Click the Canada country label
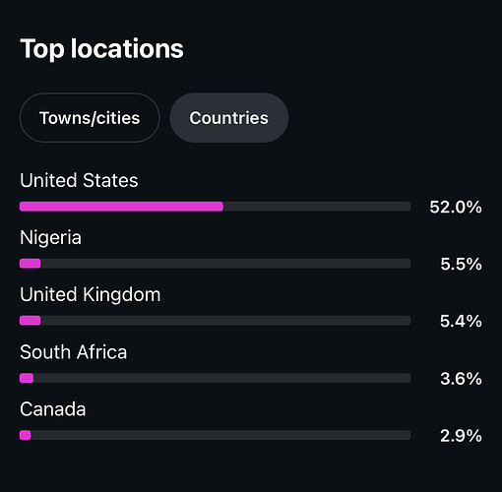 pos(53,409)
